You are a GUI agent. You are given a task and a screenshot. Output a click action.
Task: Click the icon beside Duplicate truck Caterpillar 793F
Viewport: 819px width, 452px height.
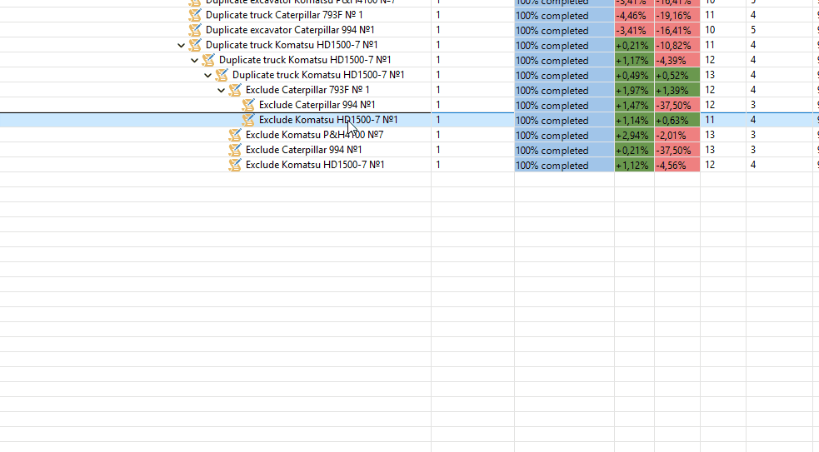coord(195,15)
